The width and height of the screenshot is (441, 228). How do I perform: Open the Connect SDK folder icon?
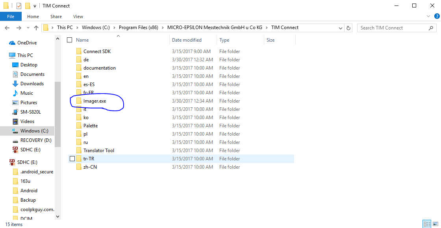pos(78,51)
